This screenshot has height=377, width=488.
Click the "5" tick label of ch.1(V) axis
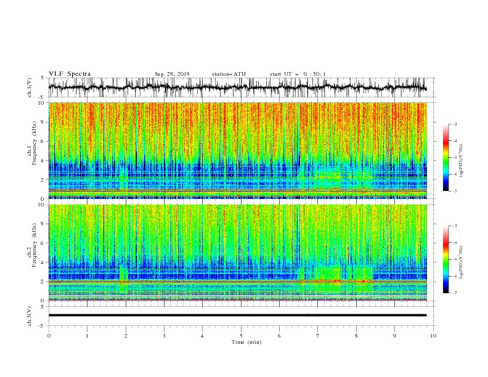tap(43, 78)
